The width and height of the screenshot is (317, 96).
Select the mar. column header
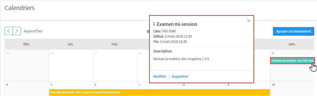coord(115,44)
